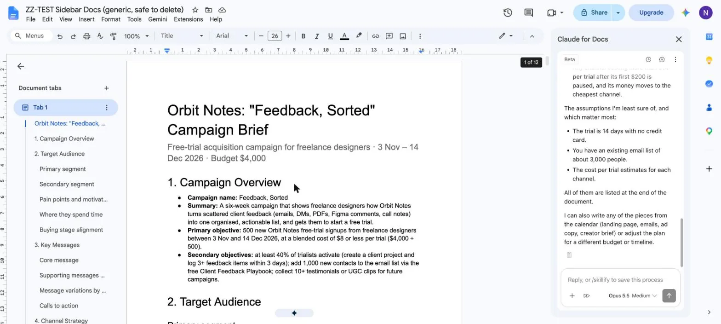
Task: View Claude chat history clock icon
Action: [648, 59]
